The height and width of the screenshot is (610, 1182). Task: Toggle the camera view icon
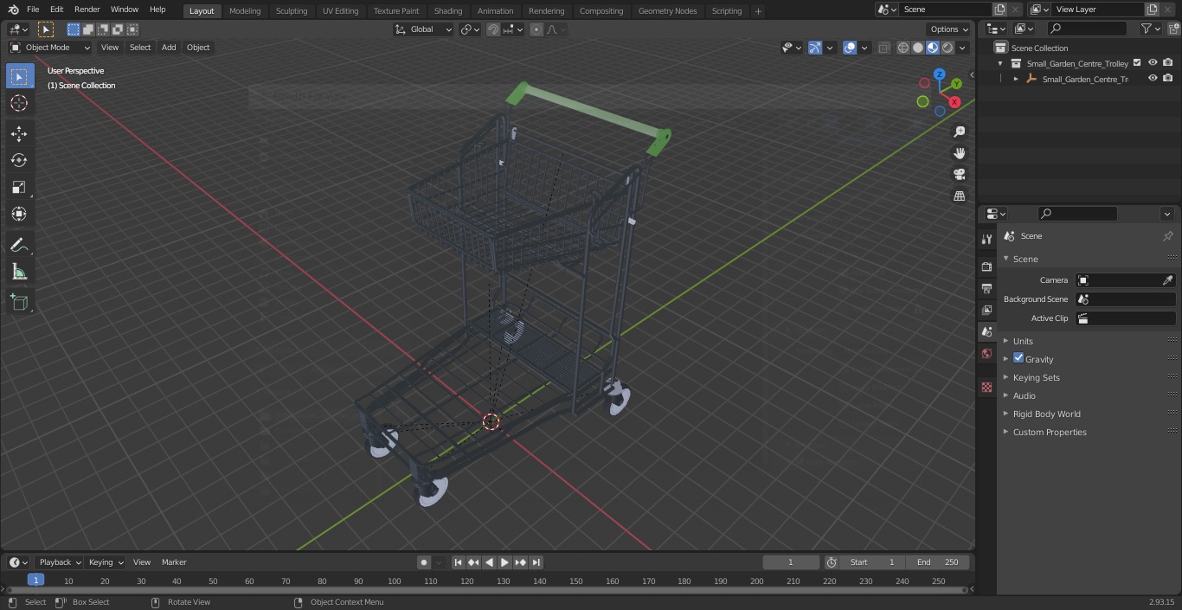coord(960,175)
